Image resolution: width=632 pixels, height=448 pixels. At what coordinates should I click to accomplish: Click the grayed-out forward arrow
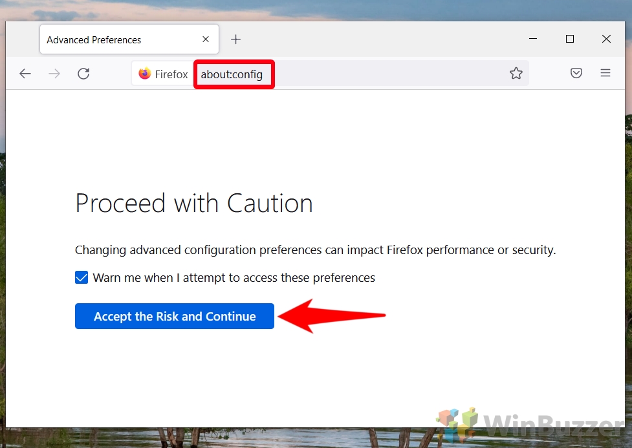pos(54,73)
